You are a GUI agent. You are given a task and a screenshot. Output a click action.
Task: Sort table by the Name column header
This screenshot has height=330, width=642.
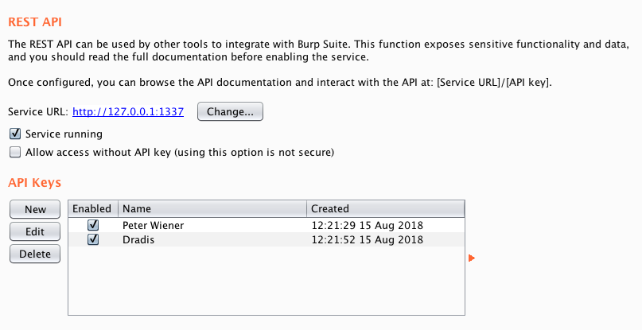[212, 209]
